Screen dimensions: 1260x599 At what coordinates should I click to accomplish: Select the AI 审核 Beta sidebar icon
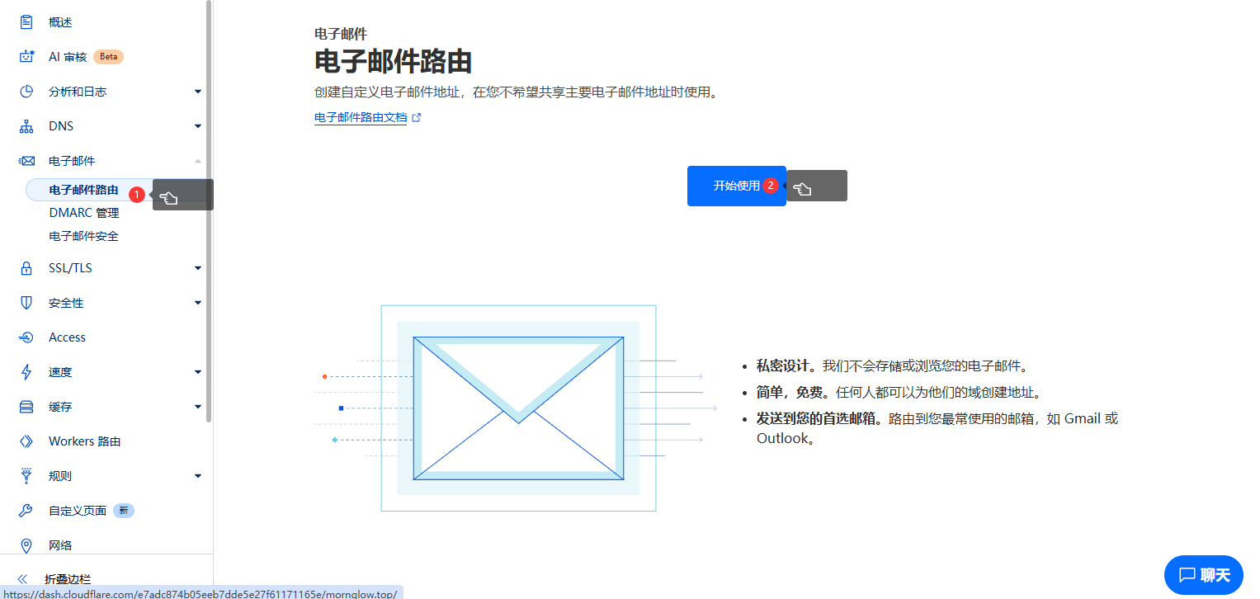click(x=26, y=56)
